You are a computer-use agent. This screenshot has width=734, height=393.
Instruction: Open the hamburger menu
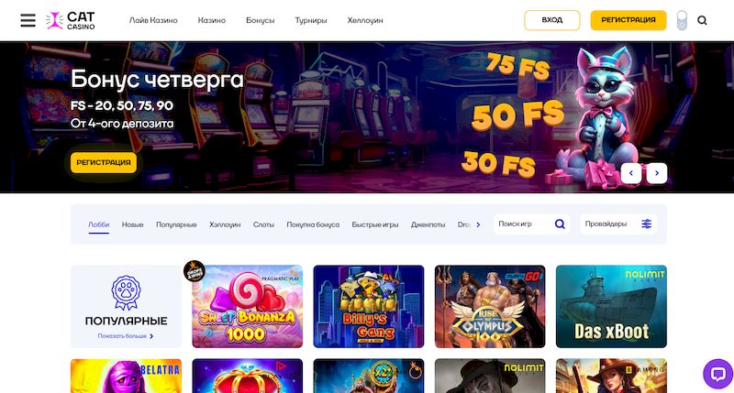(x=28, y=20)
